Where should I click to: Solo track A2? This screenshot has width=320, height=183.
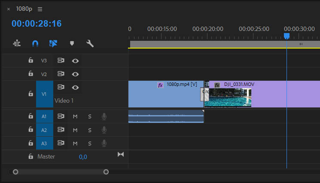[x=90, y=130]
